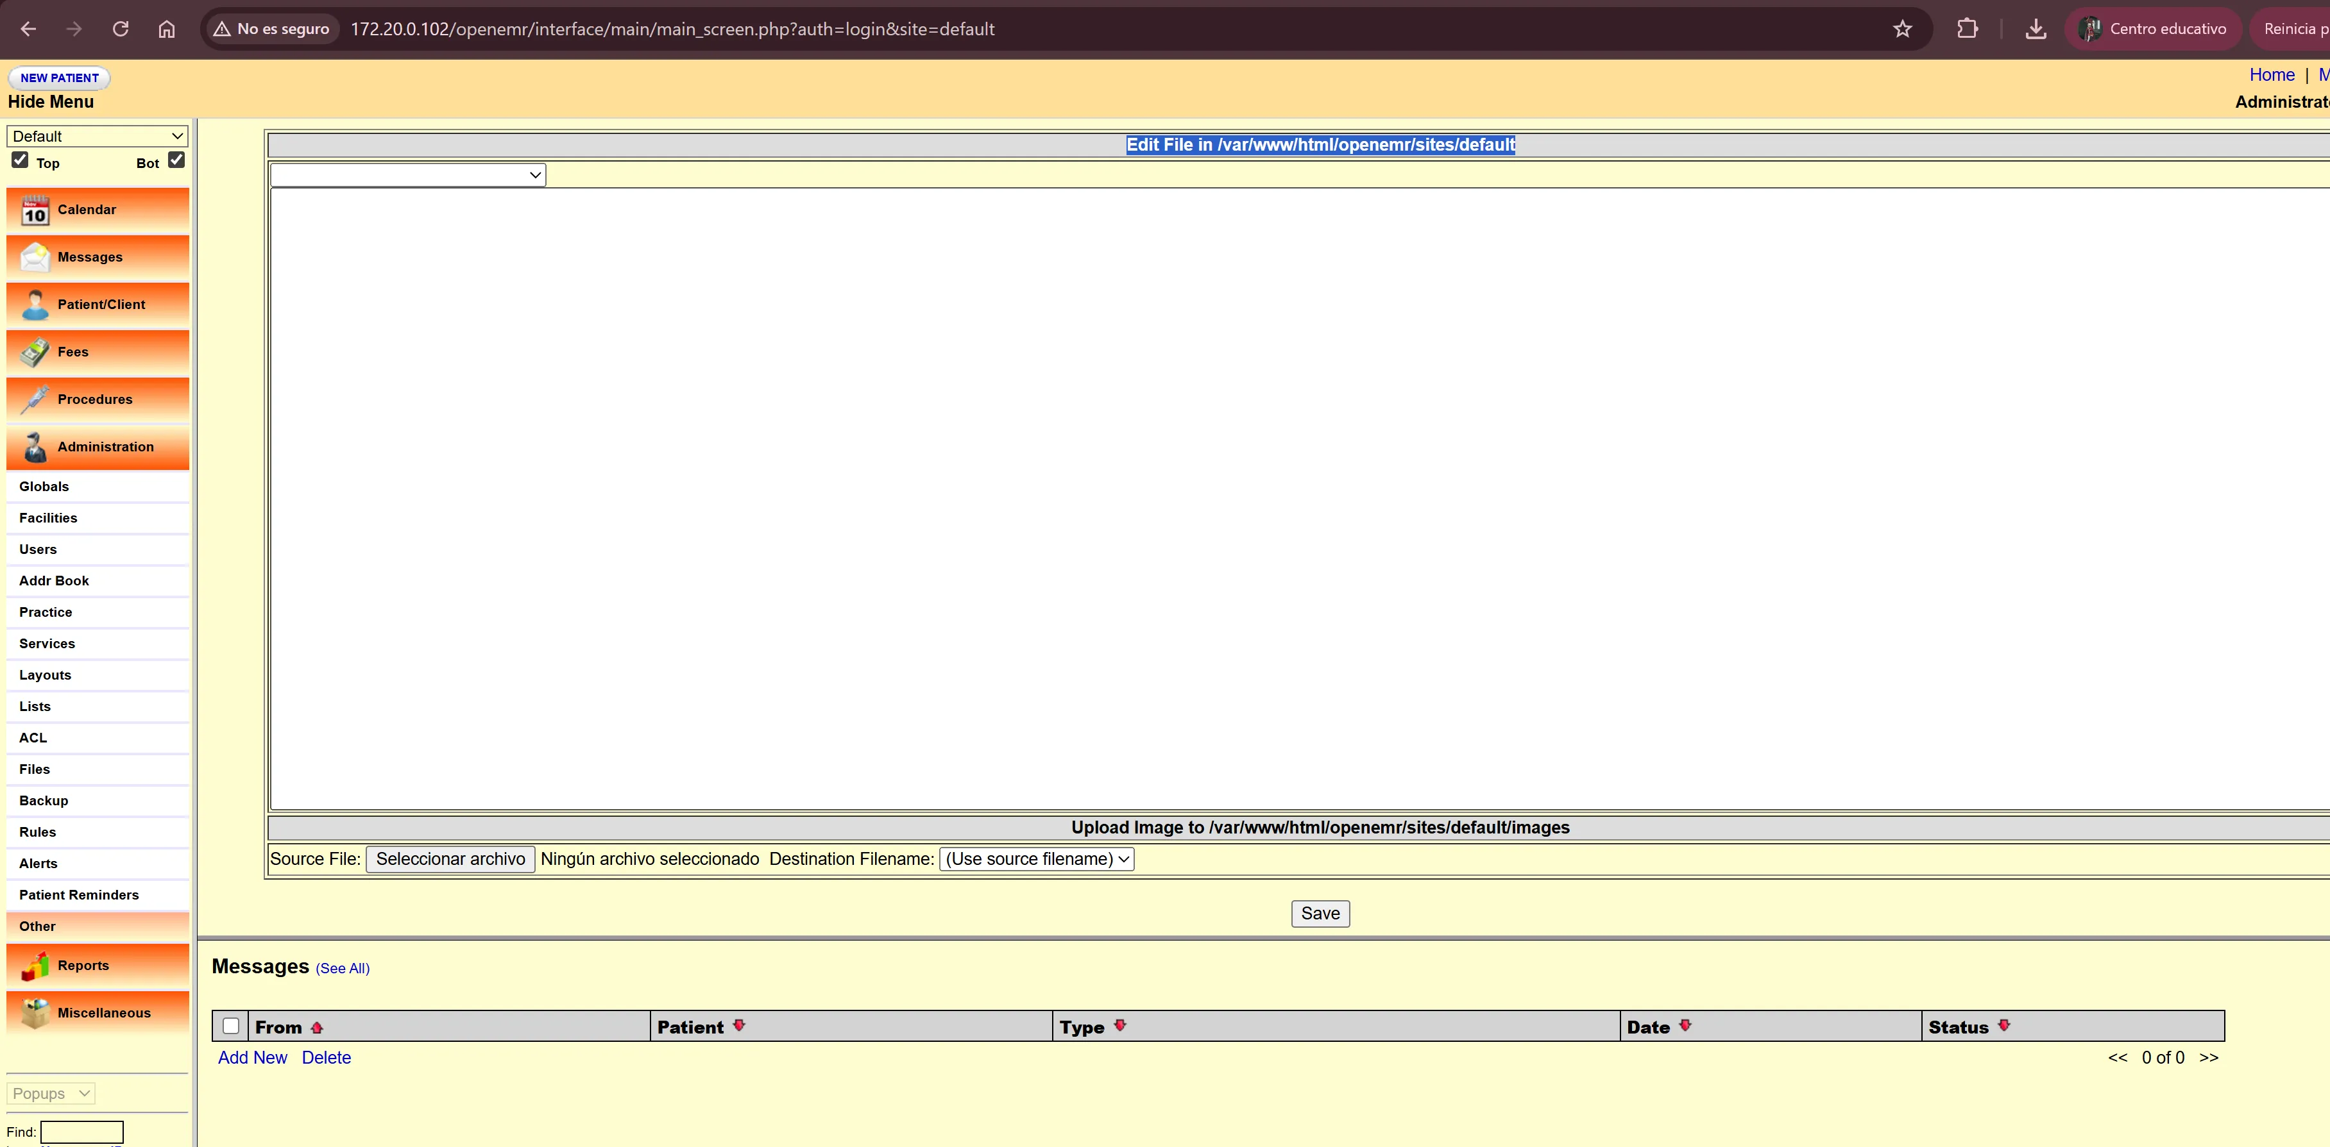This screenshot has width=2330, height=1147.
Task: Click the Add New messages link
Action: (x=252, y=1057)
